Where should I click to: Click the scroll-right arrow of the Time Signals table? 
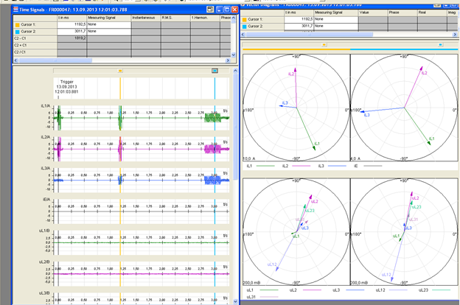228,60
